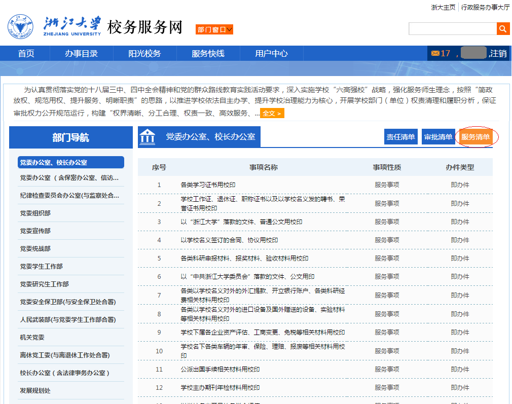Select 党委组织部 in department navigation
This screenshot has width=512, height=404.
35,213
